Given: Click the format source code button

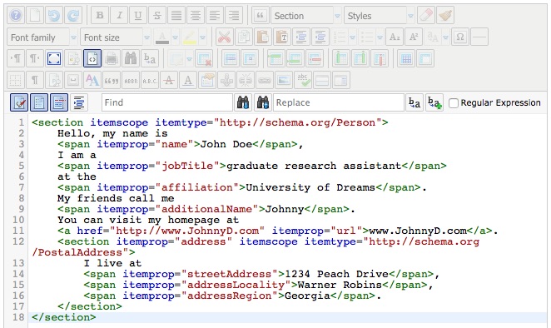Looking at the screenshot, I should click(79, 102).
